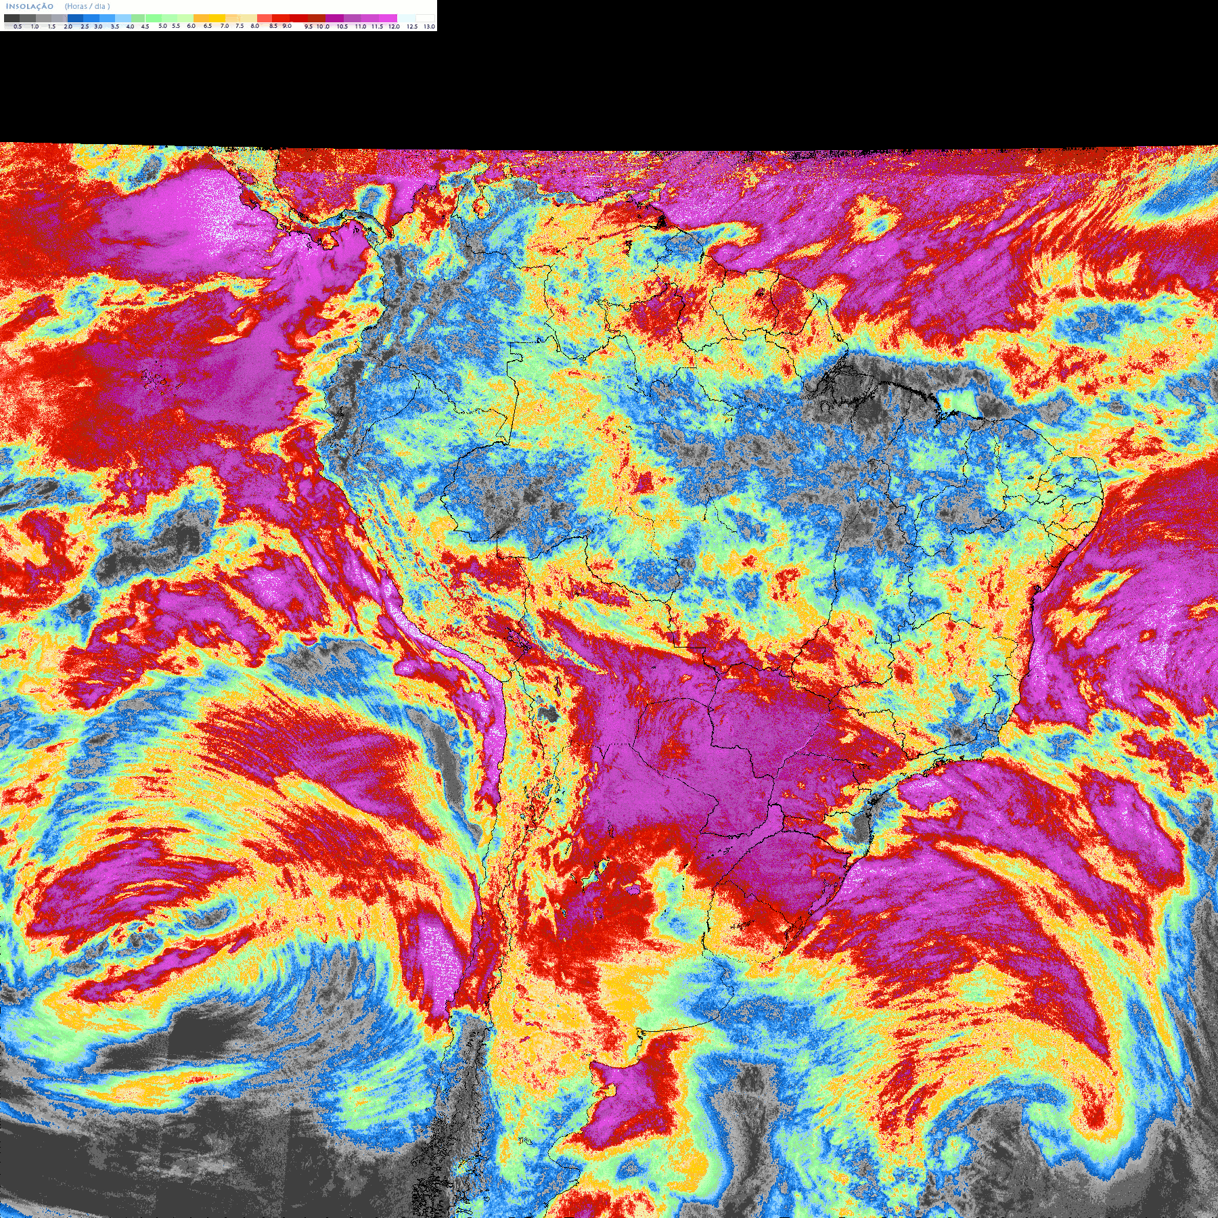Click the INSOLAÇÃO legend title
Image resolution: width=1218 pixels, height=1218 pixels.
30,6
